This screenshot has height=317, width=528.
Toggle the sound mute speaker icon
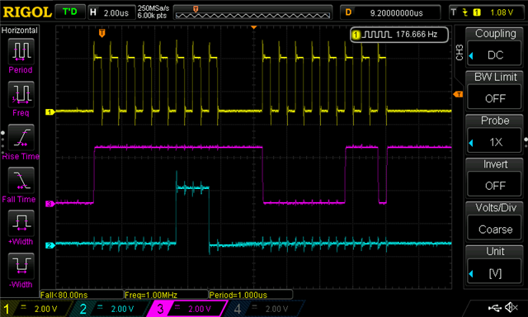pos(511,307)
